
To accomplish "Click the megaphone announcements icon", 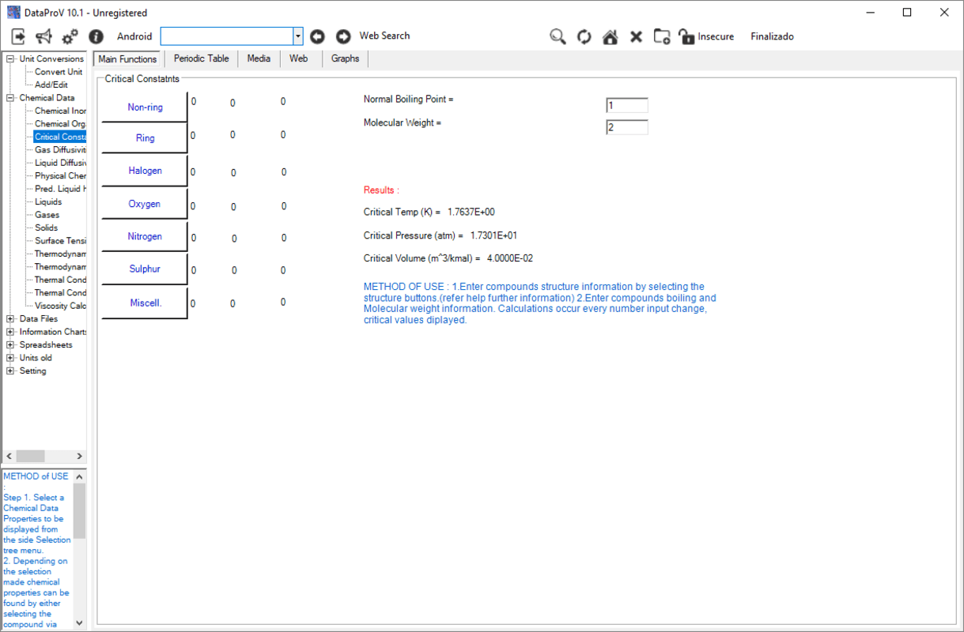I will [x=43, y=36].
